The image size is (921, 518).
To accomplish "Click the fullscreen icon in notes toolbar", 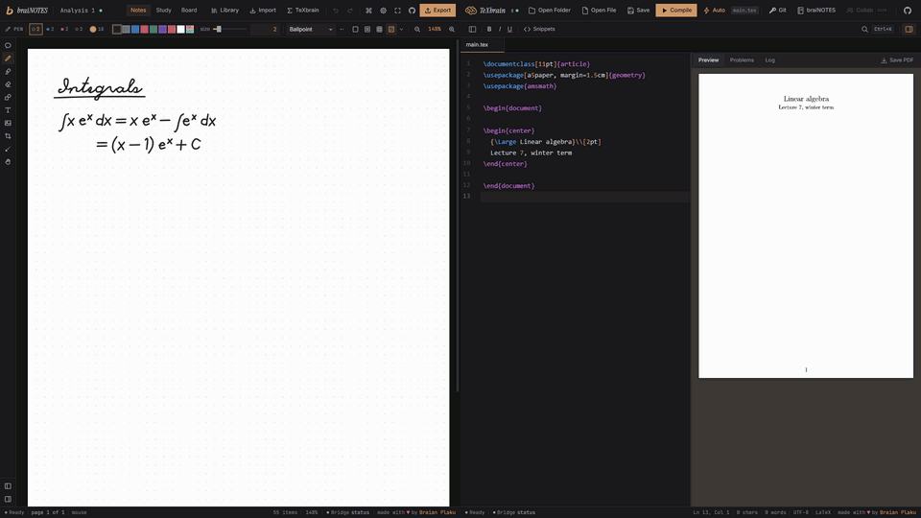I will (x=397, y=11).
